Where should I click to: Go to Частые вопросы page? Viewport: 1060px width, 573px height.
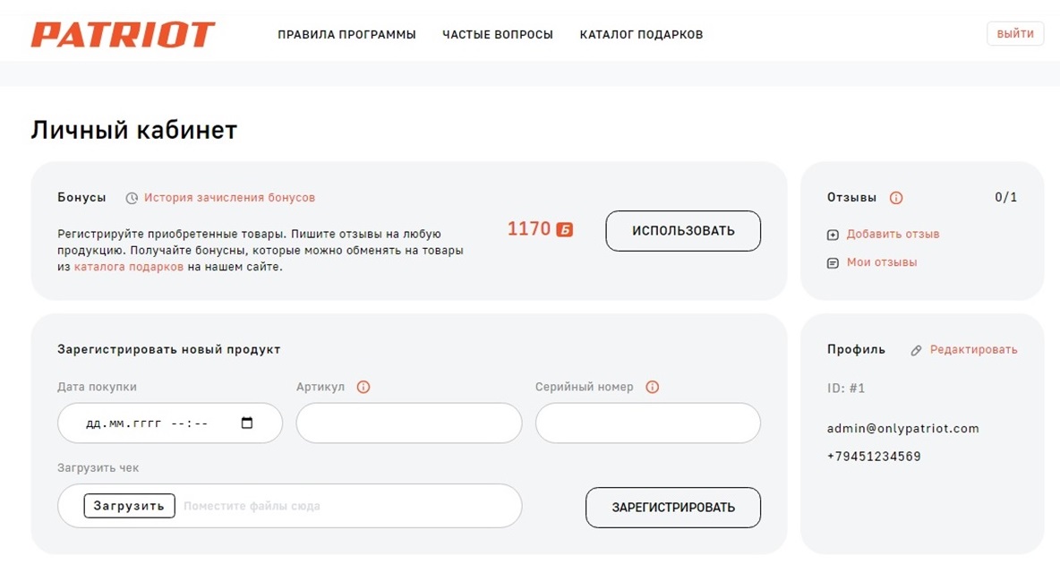coord(498,35)
